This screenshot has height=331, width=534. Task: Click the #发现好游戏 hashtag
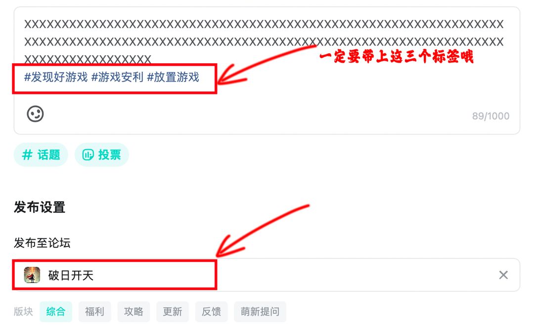point(56,77)
